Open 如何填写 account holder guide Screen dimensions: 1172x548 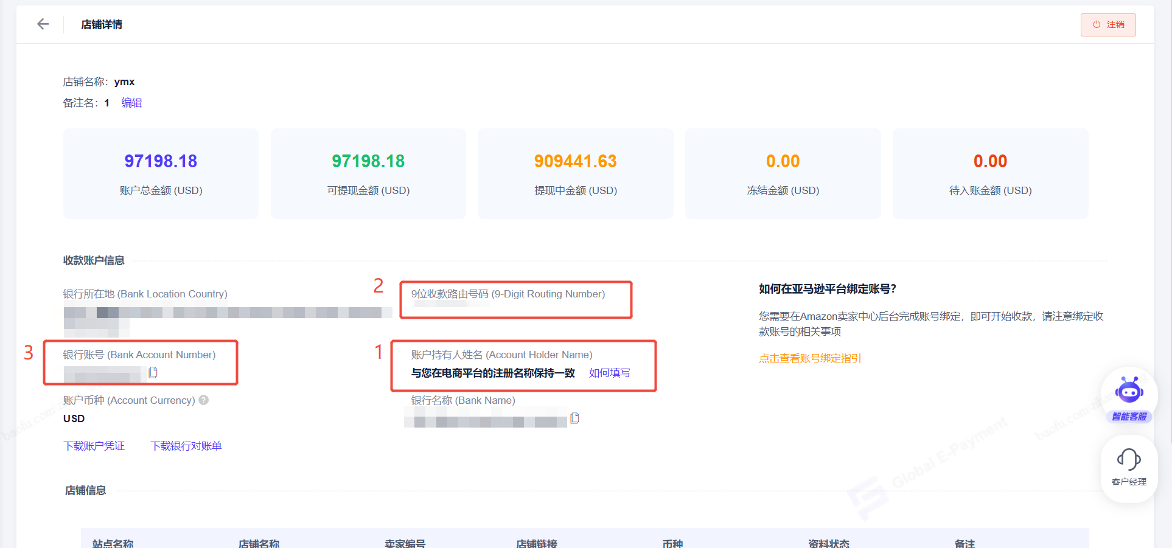pos(609,373)
